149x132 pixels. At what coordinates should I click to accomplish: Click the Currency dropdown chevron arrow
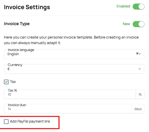[140, 69]
